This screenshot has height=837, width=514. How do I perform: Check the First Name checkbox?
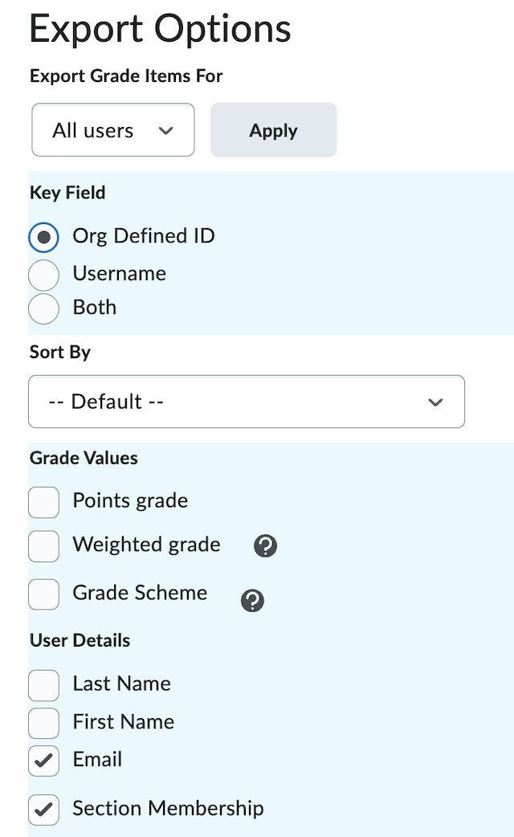[x=43, y=723]
